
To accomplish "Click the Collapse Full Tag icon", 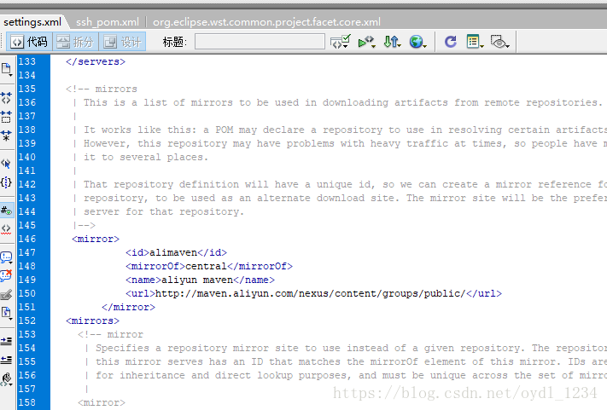I will pos(6,98).
